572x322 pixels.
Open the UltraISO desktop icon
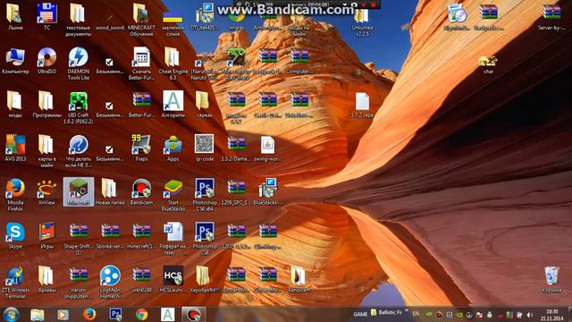click(x=46, y=60)
